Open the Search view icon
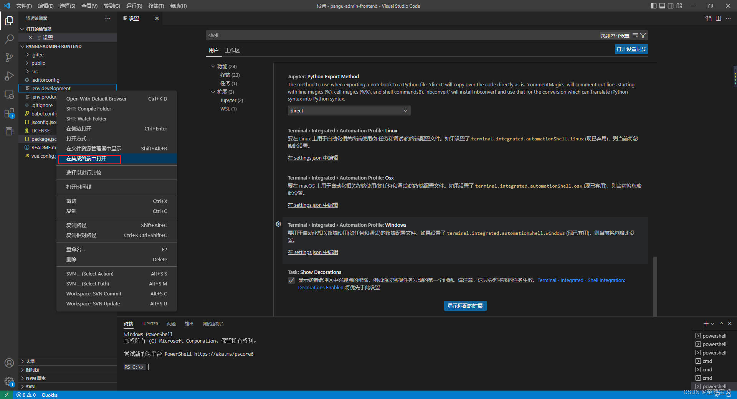This screenshot has height=399, width=737. [x=9, y=39]
